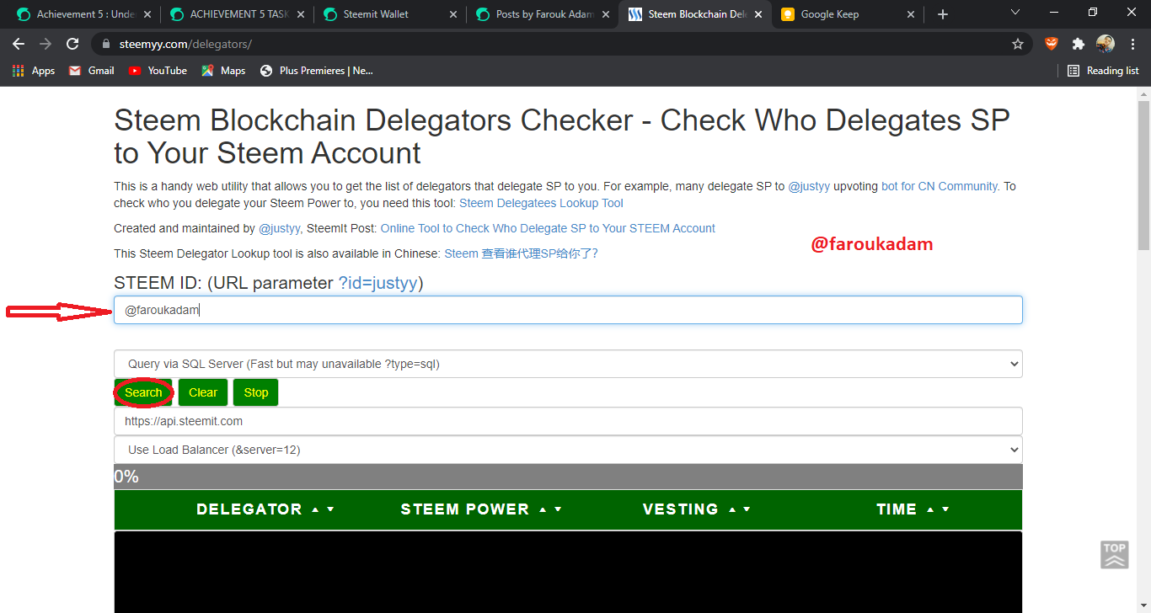
Task: Open @justyy link after 'Created and maintained by'
Action: point(279,228)
